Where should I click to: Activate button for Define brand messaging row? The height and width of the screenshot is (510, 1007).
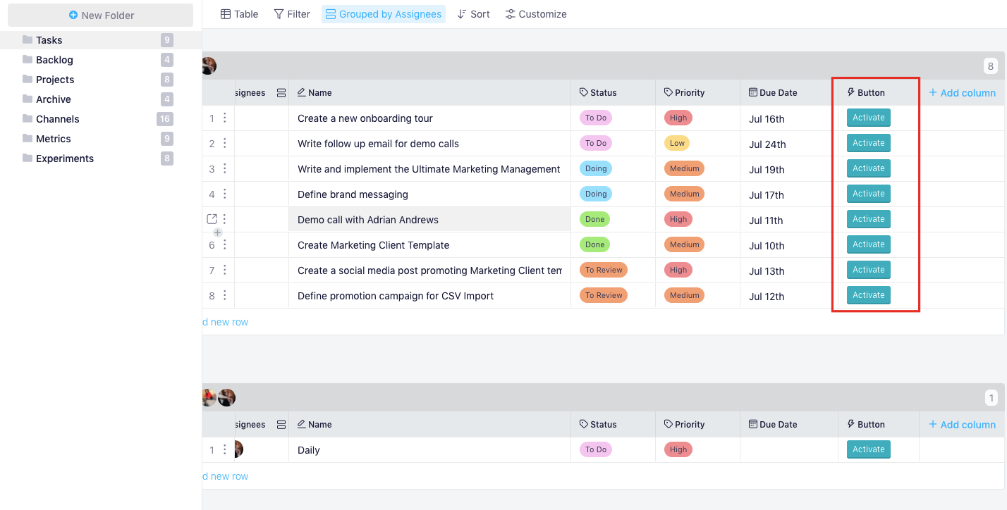tap(869, 194)
